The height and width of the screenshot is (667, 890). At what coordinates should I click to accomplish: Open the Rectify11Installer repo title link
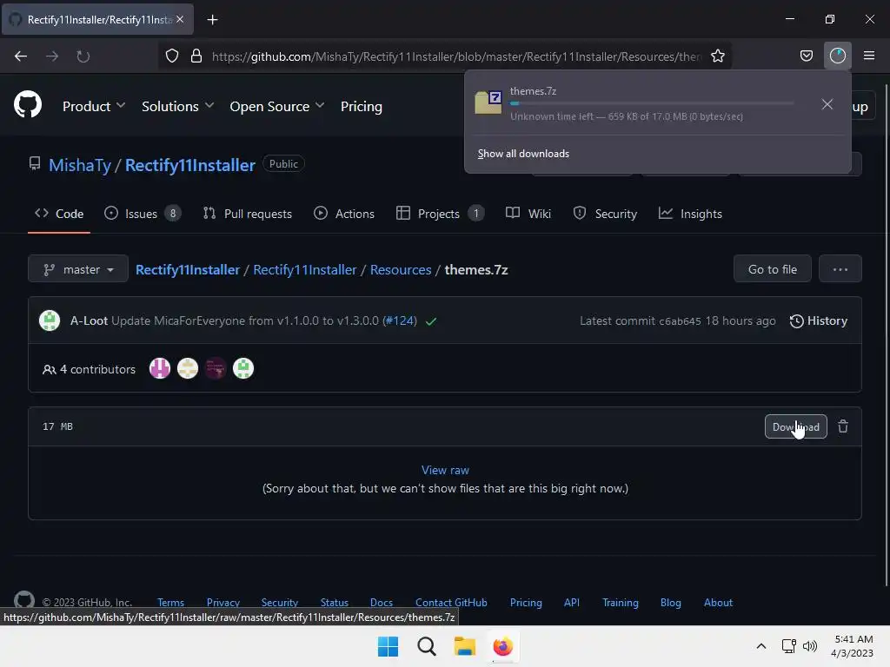point(189,165)
